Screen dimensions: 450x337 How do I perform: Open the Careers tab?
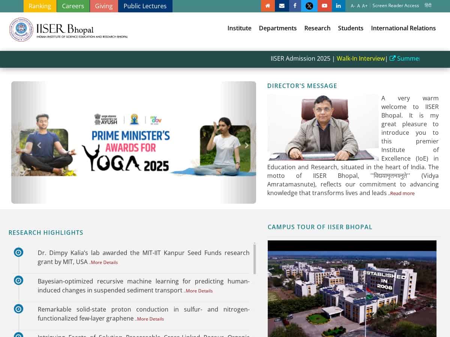pyautogui.click(x=73, y=6)
